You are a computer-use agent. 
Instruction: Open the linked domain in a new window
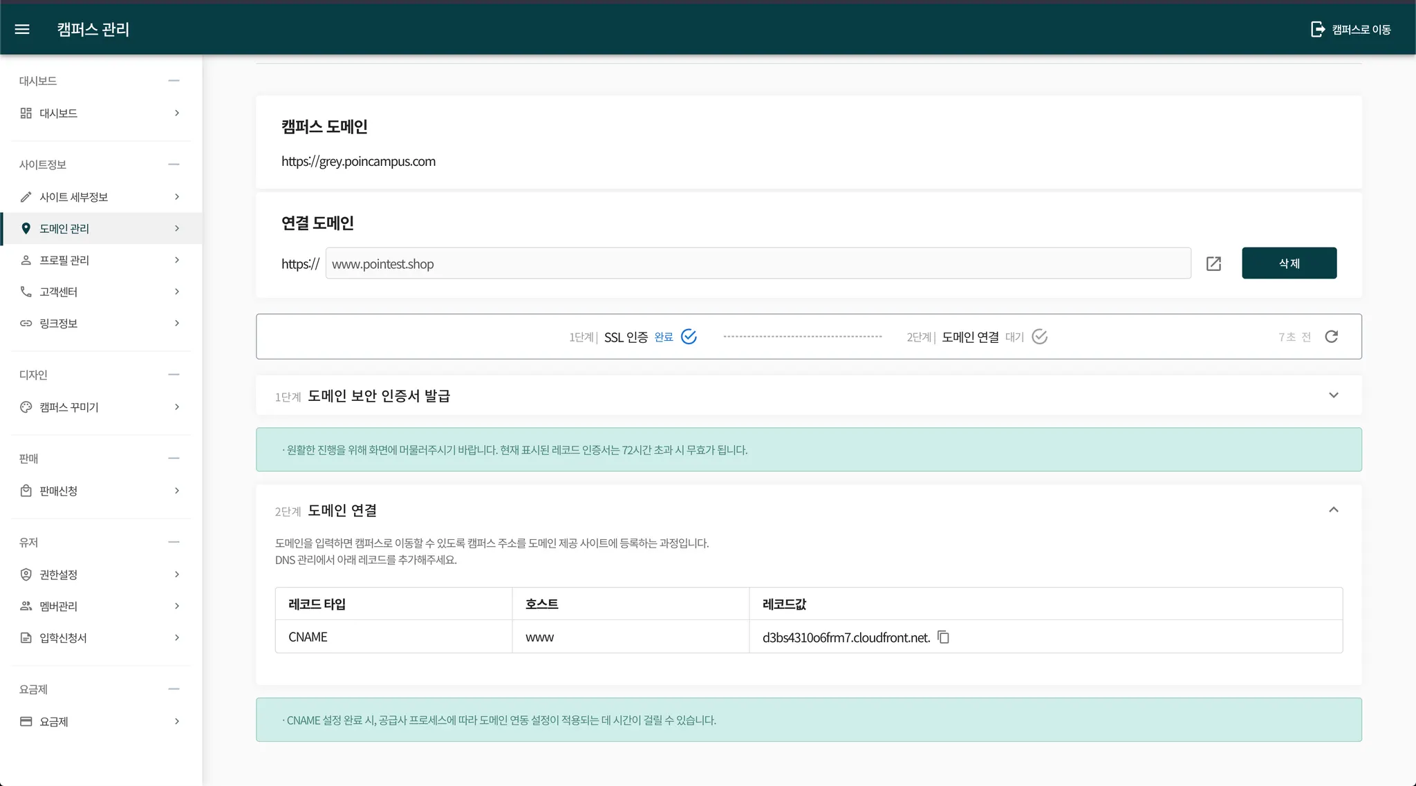coord(1213,263)
